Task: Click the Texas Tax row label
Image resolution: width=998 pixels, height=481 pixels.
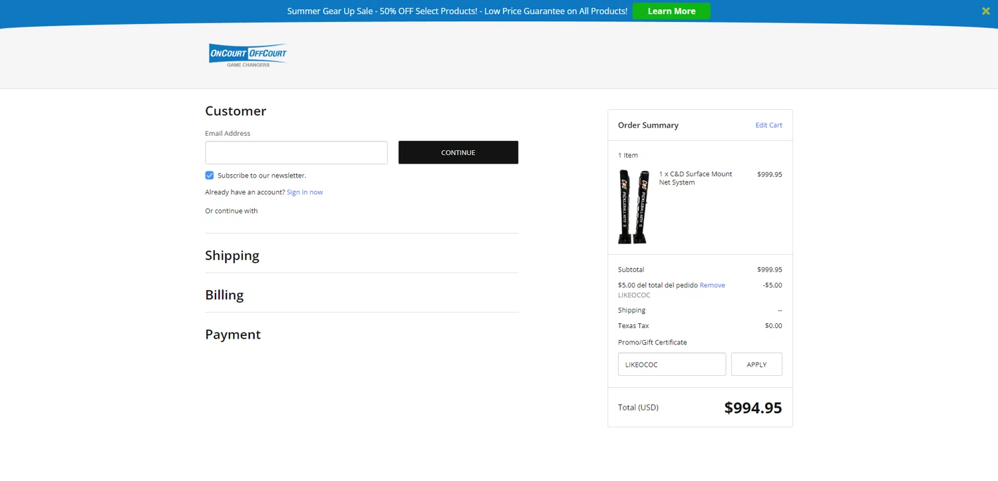Action: click(633, 326)
